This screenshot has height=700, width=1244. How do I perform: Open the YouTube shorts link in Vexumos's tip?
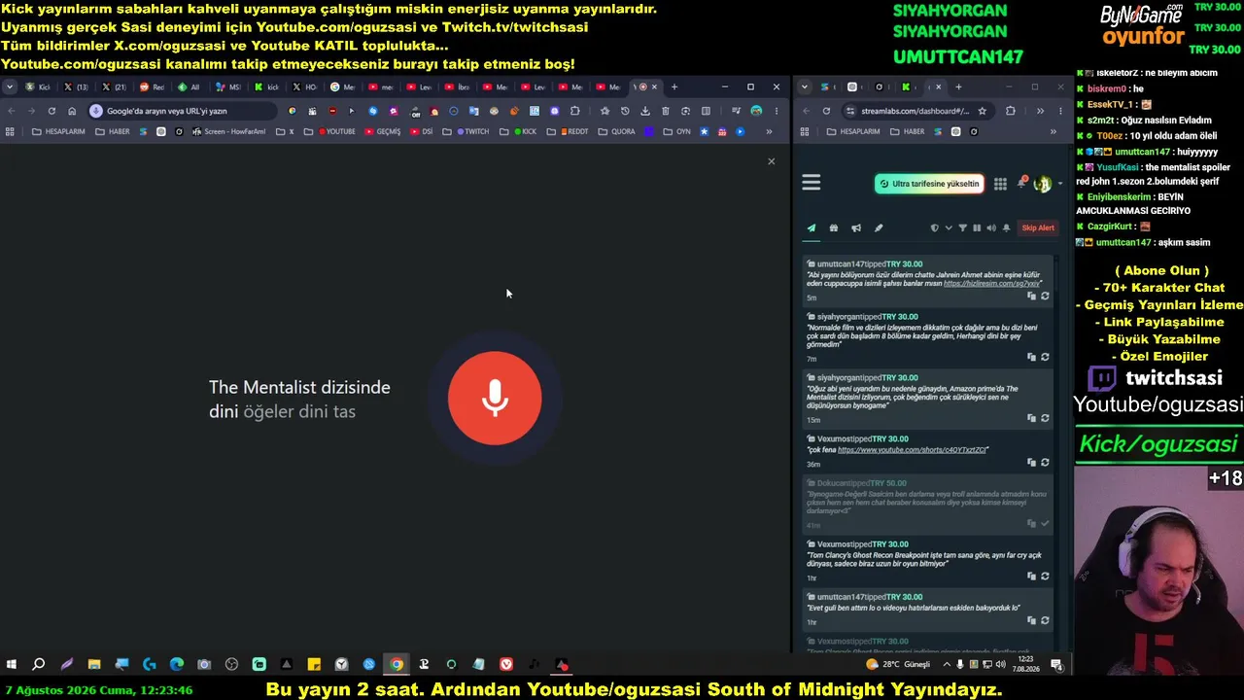click(x=913, y=450)
